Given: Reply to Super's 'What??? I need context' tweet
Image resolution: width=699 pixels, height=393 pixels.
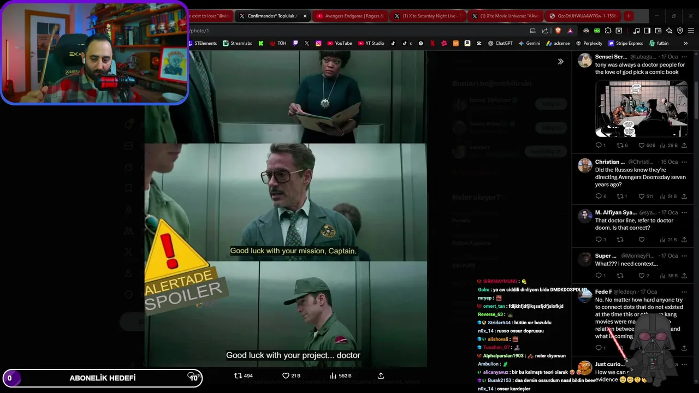Looking at the screenshot, I should tap(600, 276).
